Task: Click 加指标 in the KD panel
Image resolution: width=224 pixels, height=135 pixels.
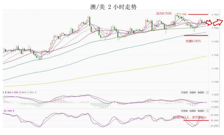Action: (193, 111)
